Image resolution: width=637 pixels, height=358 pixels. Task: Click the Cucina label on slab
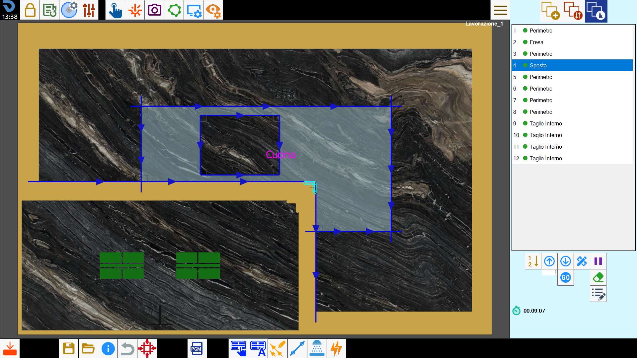point(280,155)
